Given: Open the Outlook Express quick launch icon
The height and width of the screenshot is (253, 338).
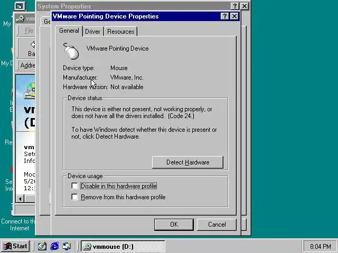Looking at the screenshot, I should point(67,246).
